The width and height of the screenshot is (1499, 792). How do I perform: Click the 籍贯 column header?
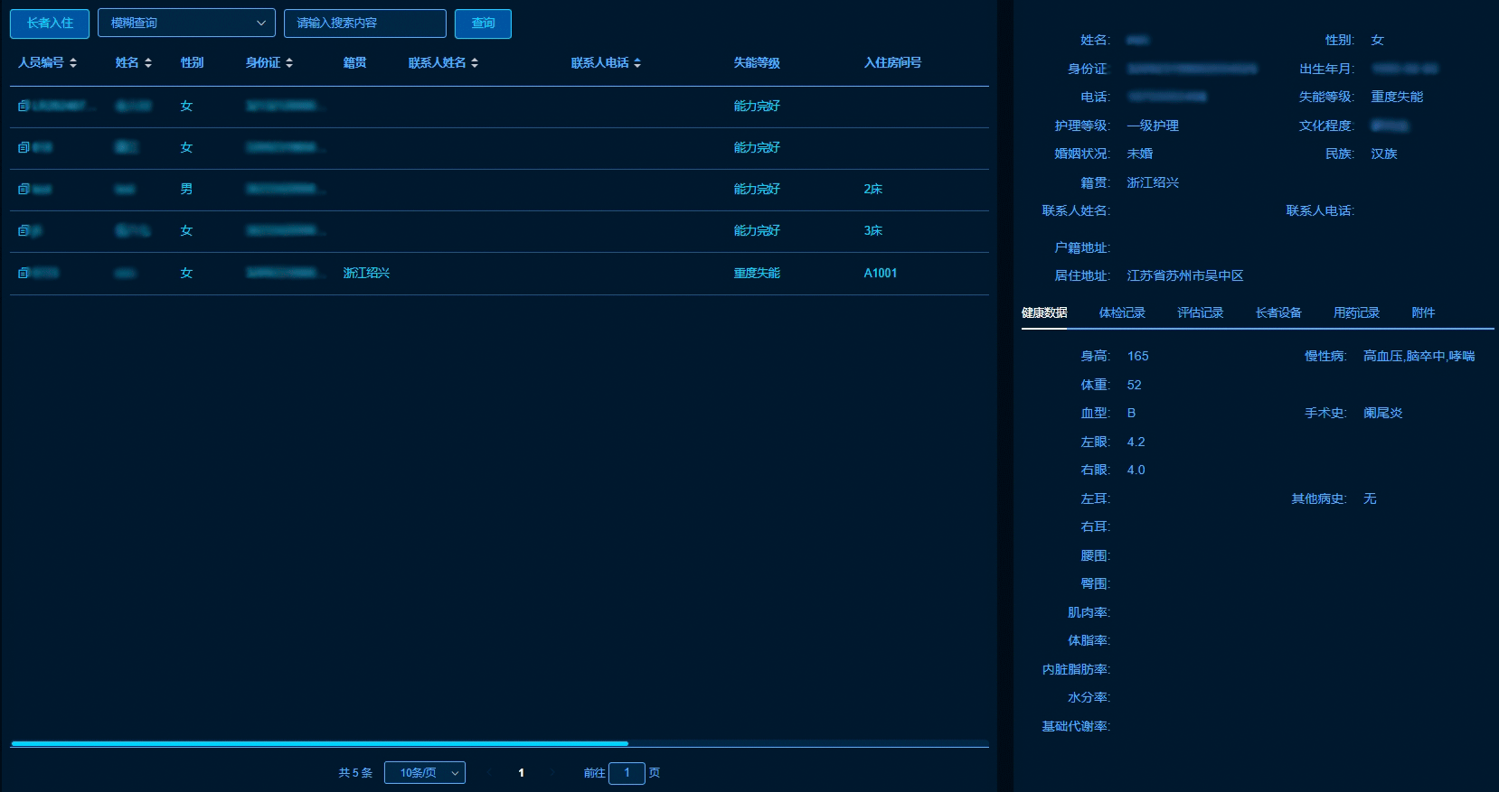pos(354,63)
